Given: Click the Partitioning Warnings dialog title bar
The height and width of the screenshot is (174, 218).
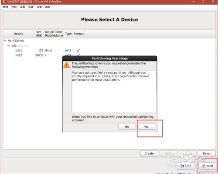Looking at the screenshot, I should (110, 58).
